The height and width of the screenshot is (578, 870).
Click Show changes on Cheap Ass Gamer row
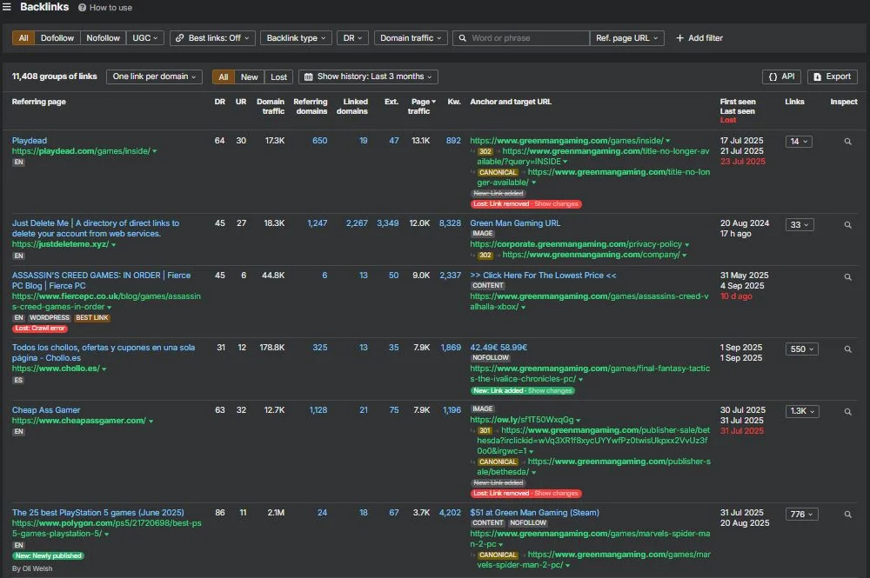(556, 493)
